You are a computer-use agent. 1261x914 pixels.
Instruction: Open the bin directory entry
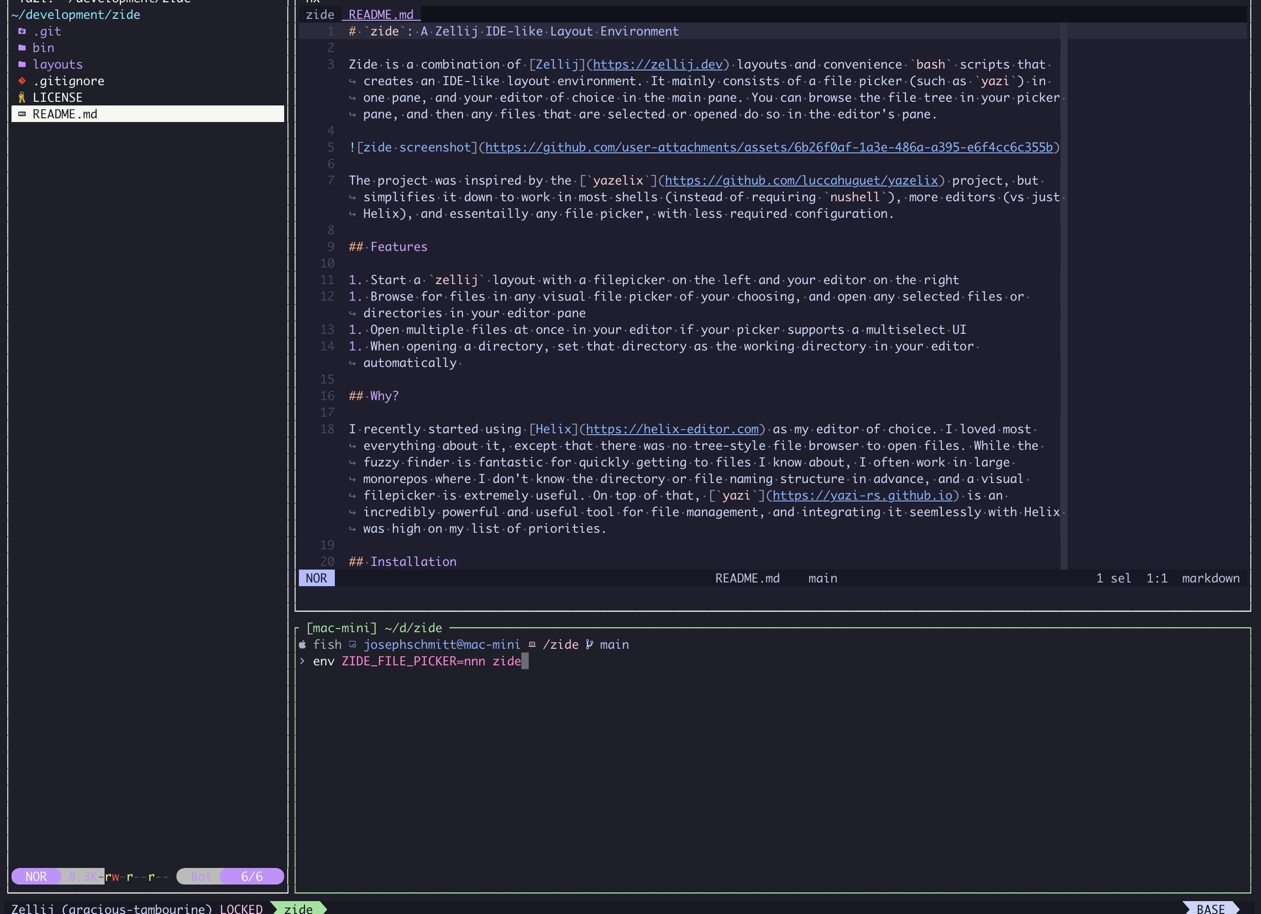pos(43,48)
